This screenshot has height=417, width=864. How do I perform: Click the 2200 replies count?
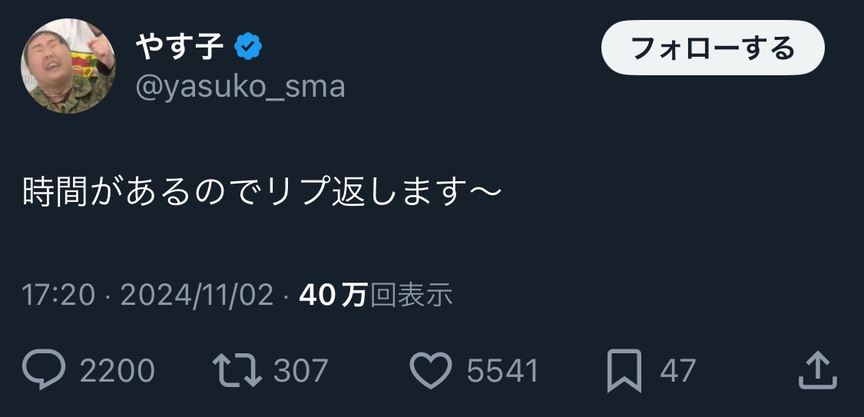[x=118, y=370]
